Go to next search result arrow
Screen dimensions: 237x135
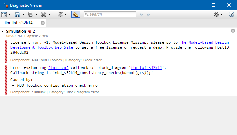(148, 14)
